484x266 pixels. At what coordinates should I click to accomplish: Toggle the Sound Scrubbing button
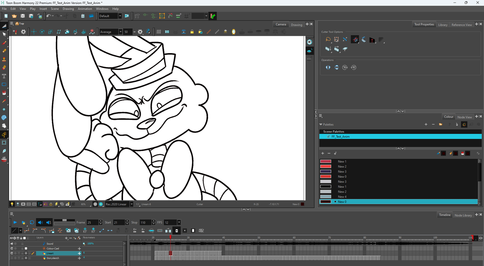(48, 222)
